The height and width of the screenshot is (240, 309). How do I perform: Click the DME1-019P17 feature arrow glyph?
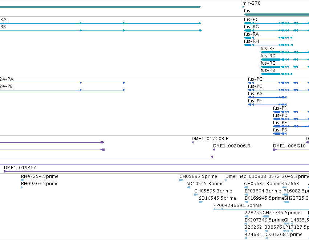(5, 171)
